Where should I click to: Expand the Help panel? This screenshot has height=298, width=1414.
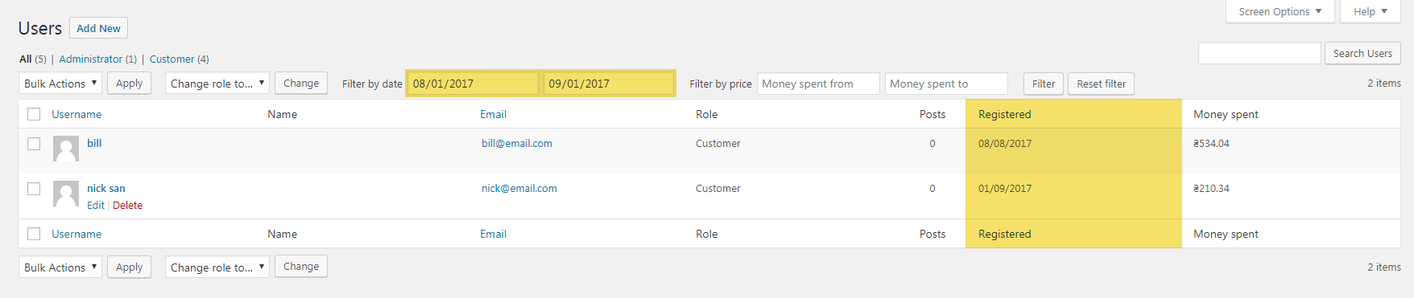pyautogui.click(x=1371, y=11)
